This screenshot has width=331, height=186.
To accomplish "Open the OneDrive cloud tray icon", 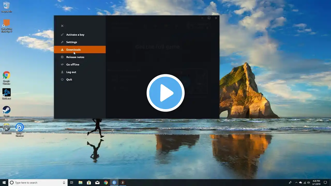I will click(300, 183).
